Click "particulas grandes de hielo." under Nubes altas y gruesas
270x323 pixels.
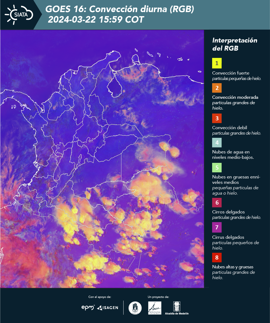pyautogui.click(x=234, y=275)
